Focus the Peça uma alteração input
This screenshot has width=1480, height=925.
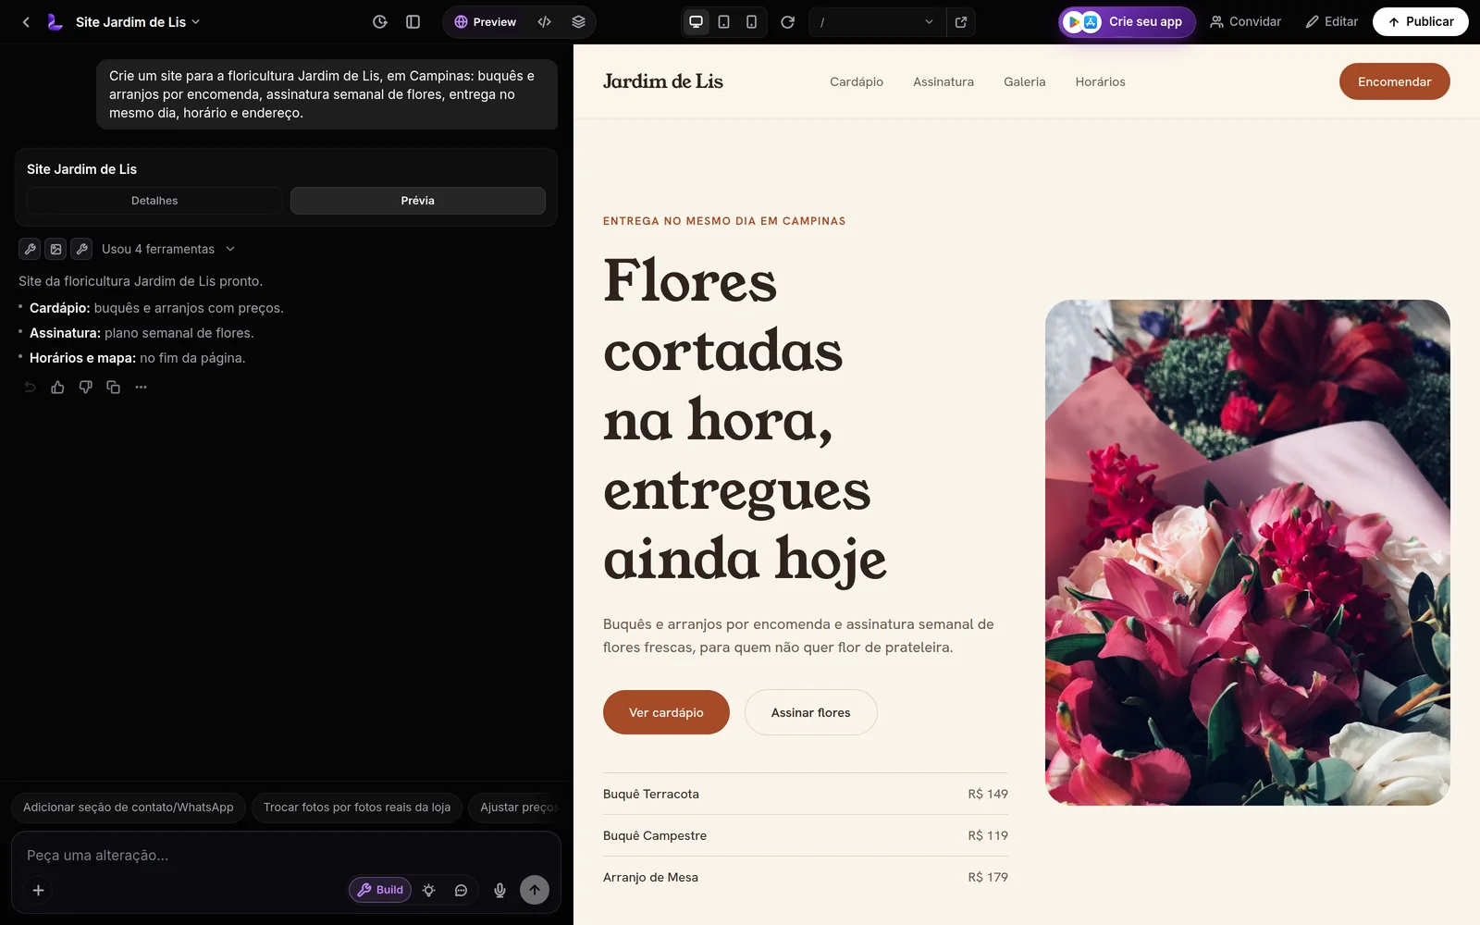tap(286, 856)
